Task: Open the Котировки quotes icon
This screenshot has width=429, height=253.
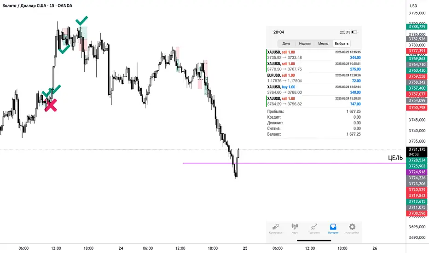Action: [x=276, y=227]
